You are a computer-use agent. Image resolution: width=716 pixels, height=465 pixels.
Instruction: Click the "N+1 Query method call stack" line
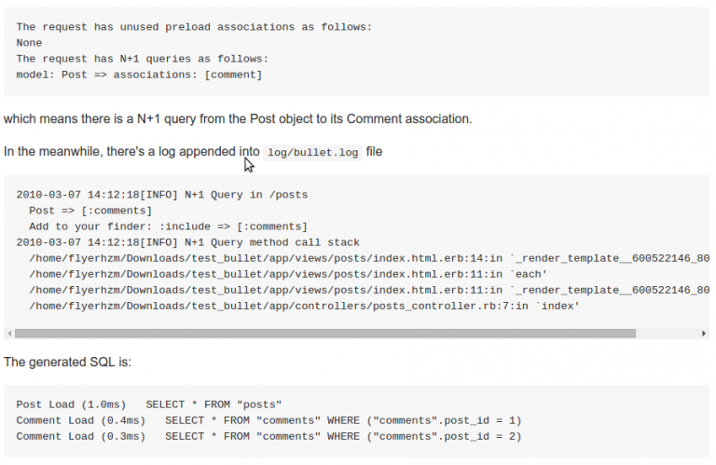point(187,242)
